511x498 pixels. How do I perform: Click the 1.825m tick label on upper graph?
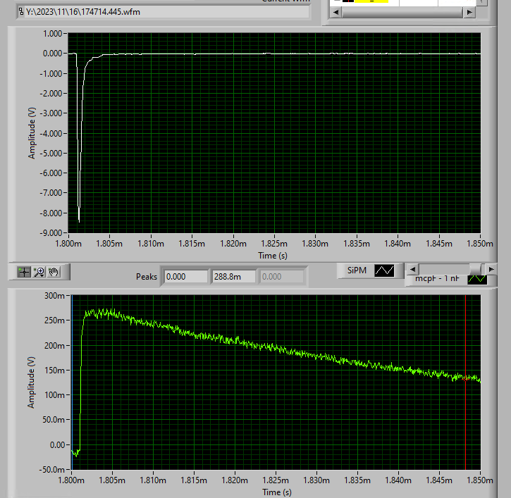coord(274,244)
